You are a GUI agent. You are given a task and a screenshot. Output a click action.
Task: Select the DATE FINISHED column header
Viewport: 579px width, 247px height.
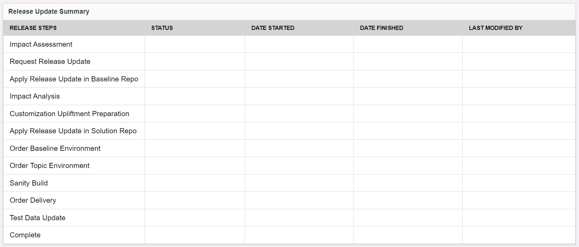point(381,28)
